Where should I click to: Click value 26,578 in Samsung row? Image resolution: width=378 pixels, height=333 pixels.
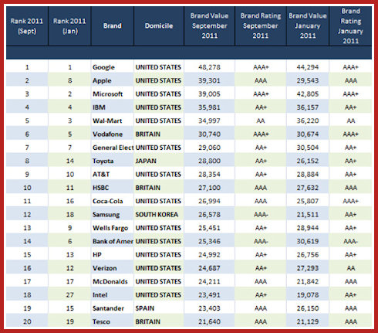pos(209,215)
